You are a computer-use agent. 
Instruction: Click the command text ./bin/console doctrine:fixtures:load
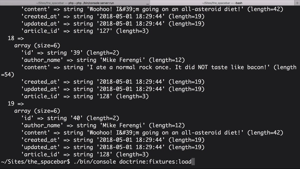tap(133, 162)
